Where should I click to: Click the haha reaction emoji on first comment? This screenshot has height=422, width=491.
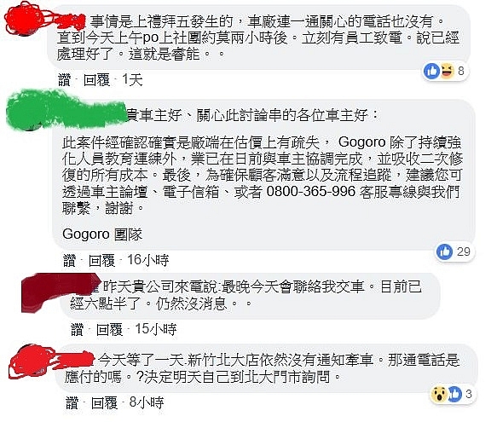tap(448, 70)
